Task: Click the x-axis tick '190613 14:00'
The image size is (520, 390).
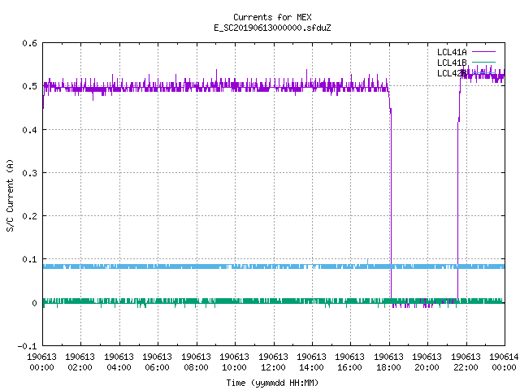Action: pyautogui.click(x=312, y=362)
